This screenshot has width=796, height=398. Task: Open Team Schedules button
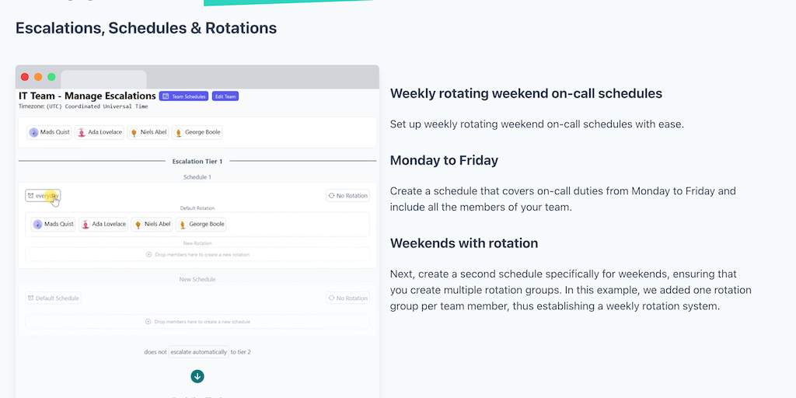pyautogui.click(x=184, y=96)
